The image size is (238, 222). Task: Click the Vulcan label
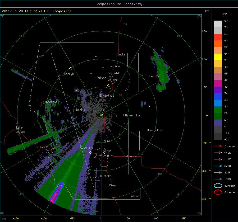pyautogui.click(x=134, y=196)
